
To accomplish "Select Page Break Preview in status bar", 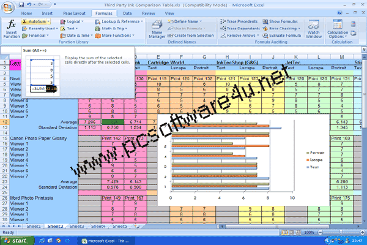I will (298, 233).
